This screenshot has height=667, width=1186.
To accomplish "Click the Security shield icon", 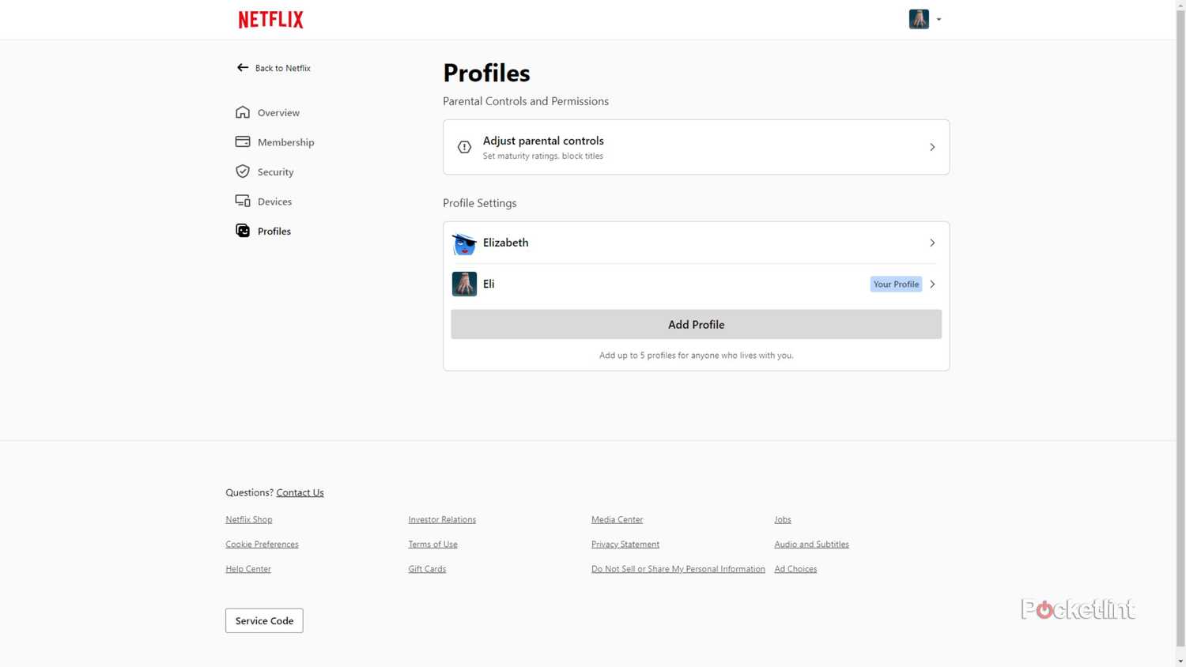I will pyautogui.click(x=243, y=171).
